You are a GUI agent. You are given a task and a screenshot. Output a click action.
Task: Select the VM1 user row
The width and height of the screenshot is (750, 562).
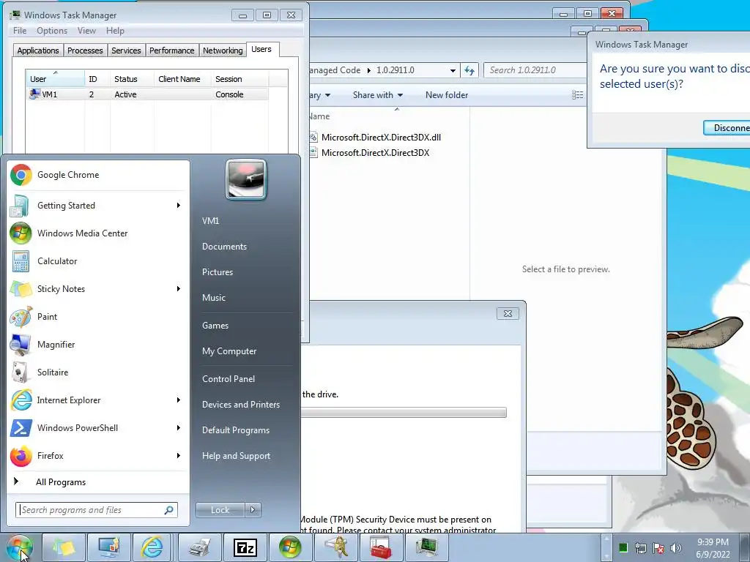147,94
